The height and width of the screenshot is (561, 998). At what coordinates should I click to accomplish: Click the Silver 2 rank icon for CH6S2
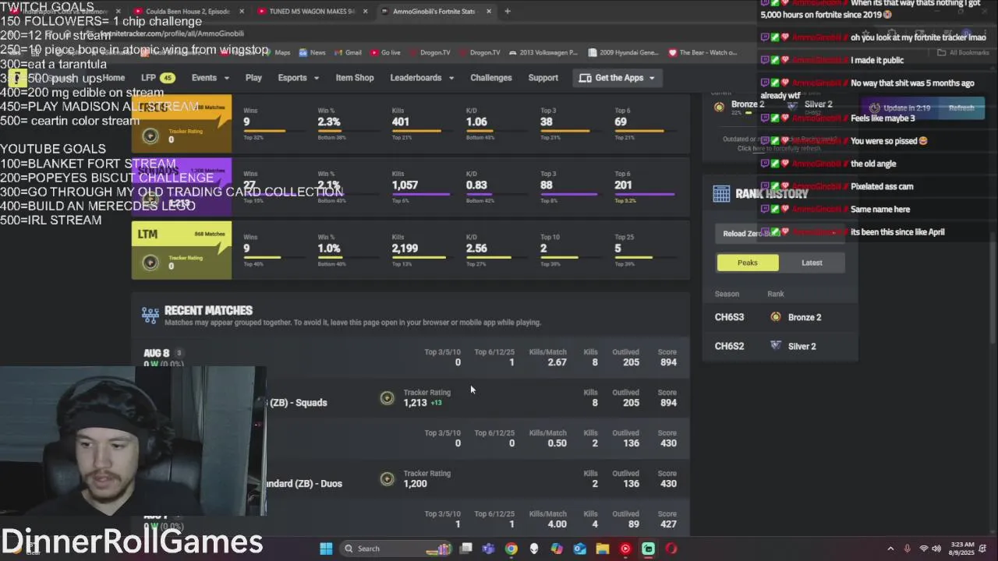click(776, 346)
